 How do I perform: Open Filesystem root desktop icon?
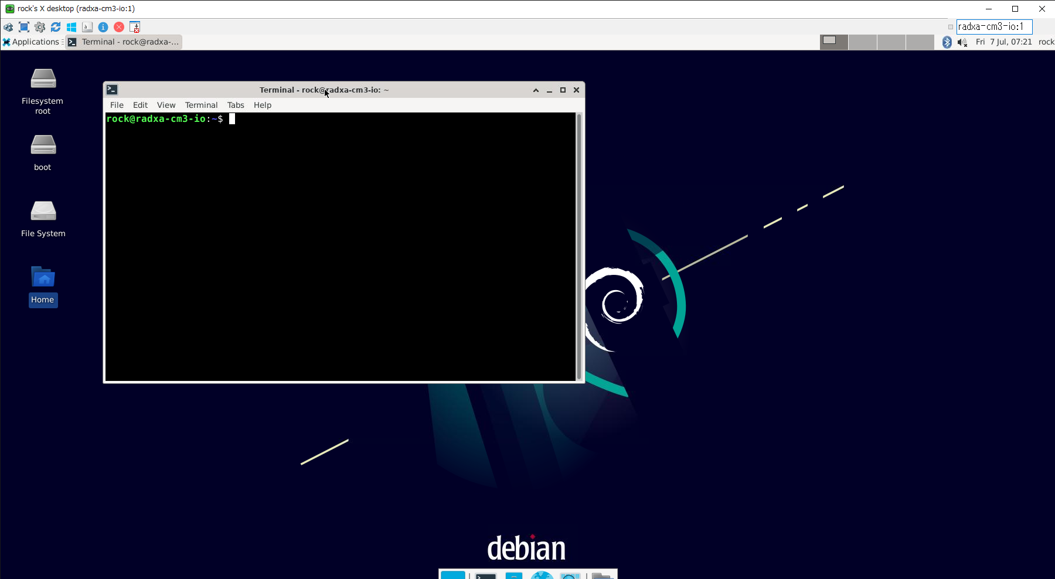[x=43, y=91]
